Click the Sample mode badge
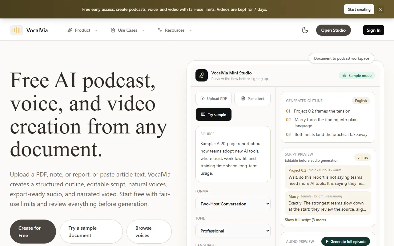 tap(357, 75)
